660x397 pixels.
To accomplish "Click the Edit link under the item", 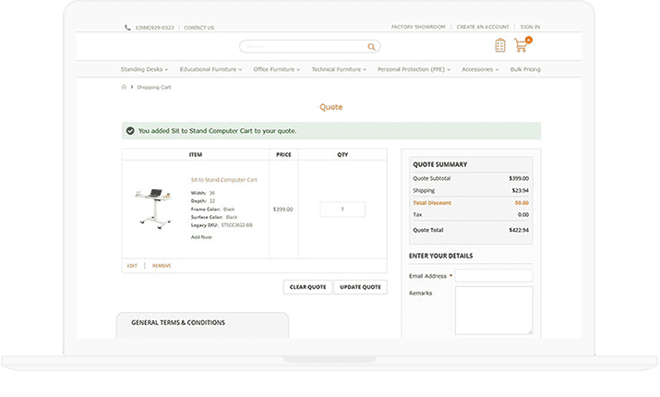I will pos(132,266).
